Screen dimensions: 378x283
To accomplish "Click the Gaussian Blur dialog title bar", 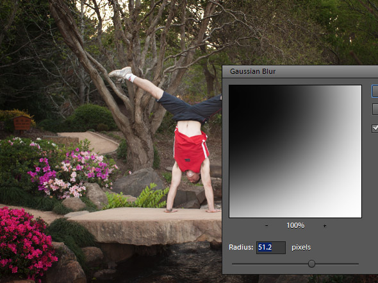I will click(x=300, y=71).
